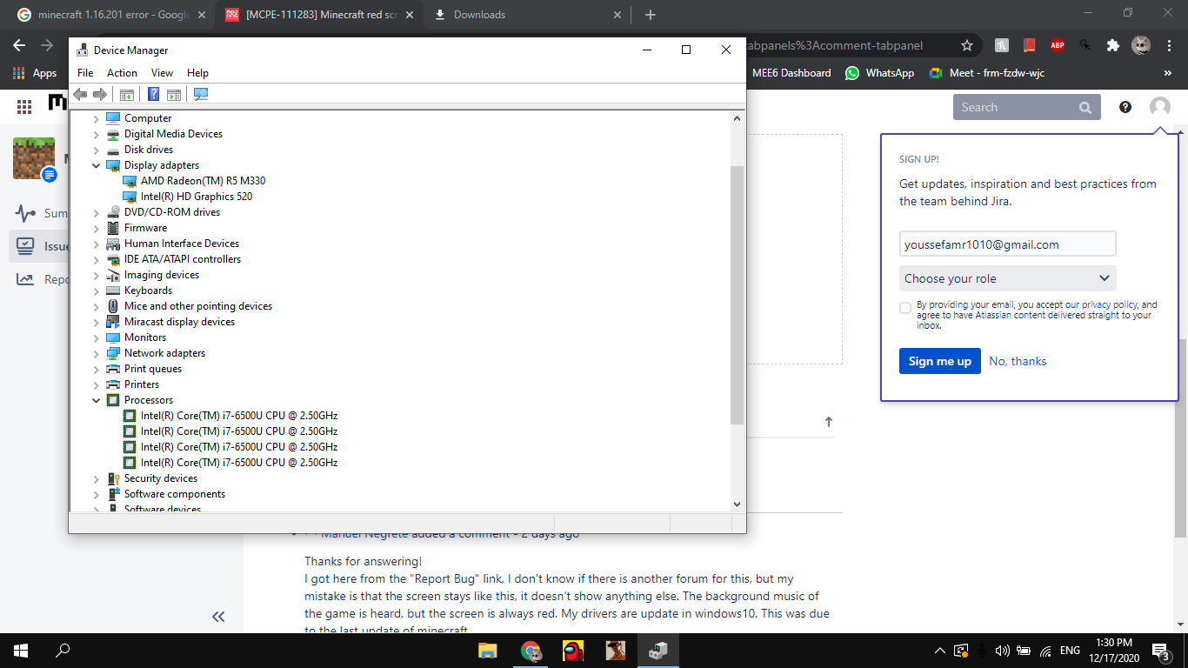Tick the privacy policy consent checkbox
Viewport: 1188px width, 668px height.
pyautogui.click(x=905, y=308)
